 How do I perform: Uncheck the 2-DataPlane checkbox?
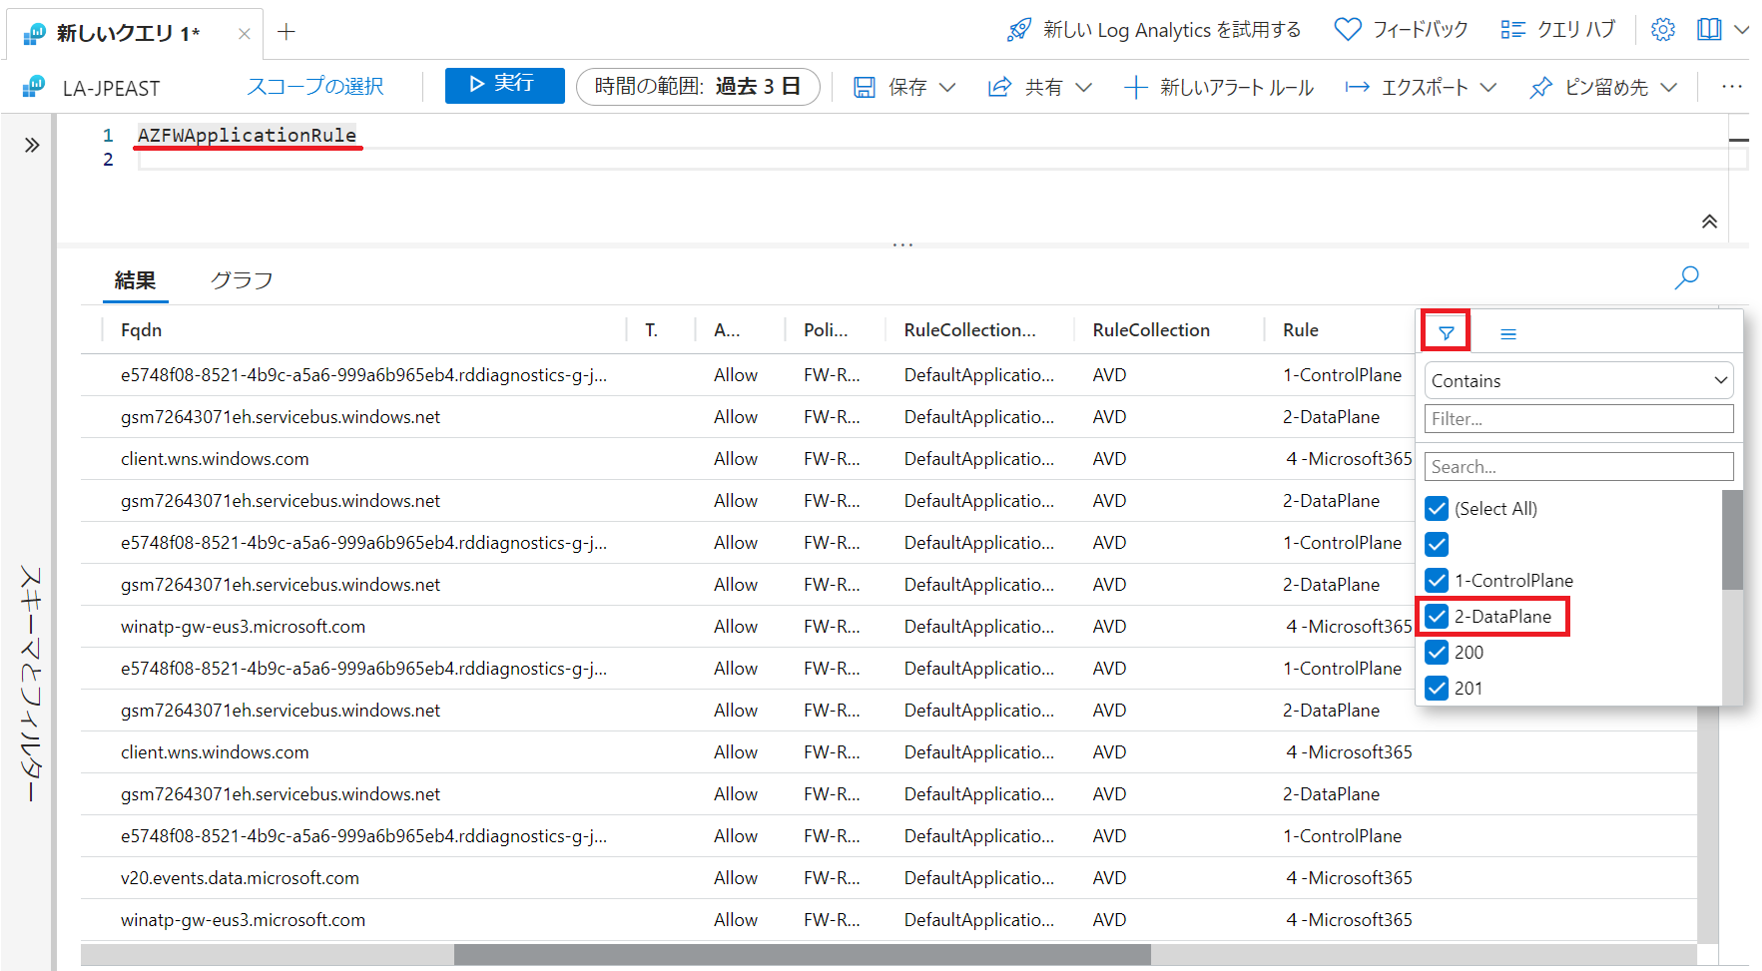pos(1437,617)
